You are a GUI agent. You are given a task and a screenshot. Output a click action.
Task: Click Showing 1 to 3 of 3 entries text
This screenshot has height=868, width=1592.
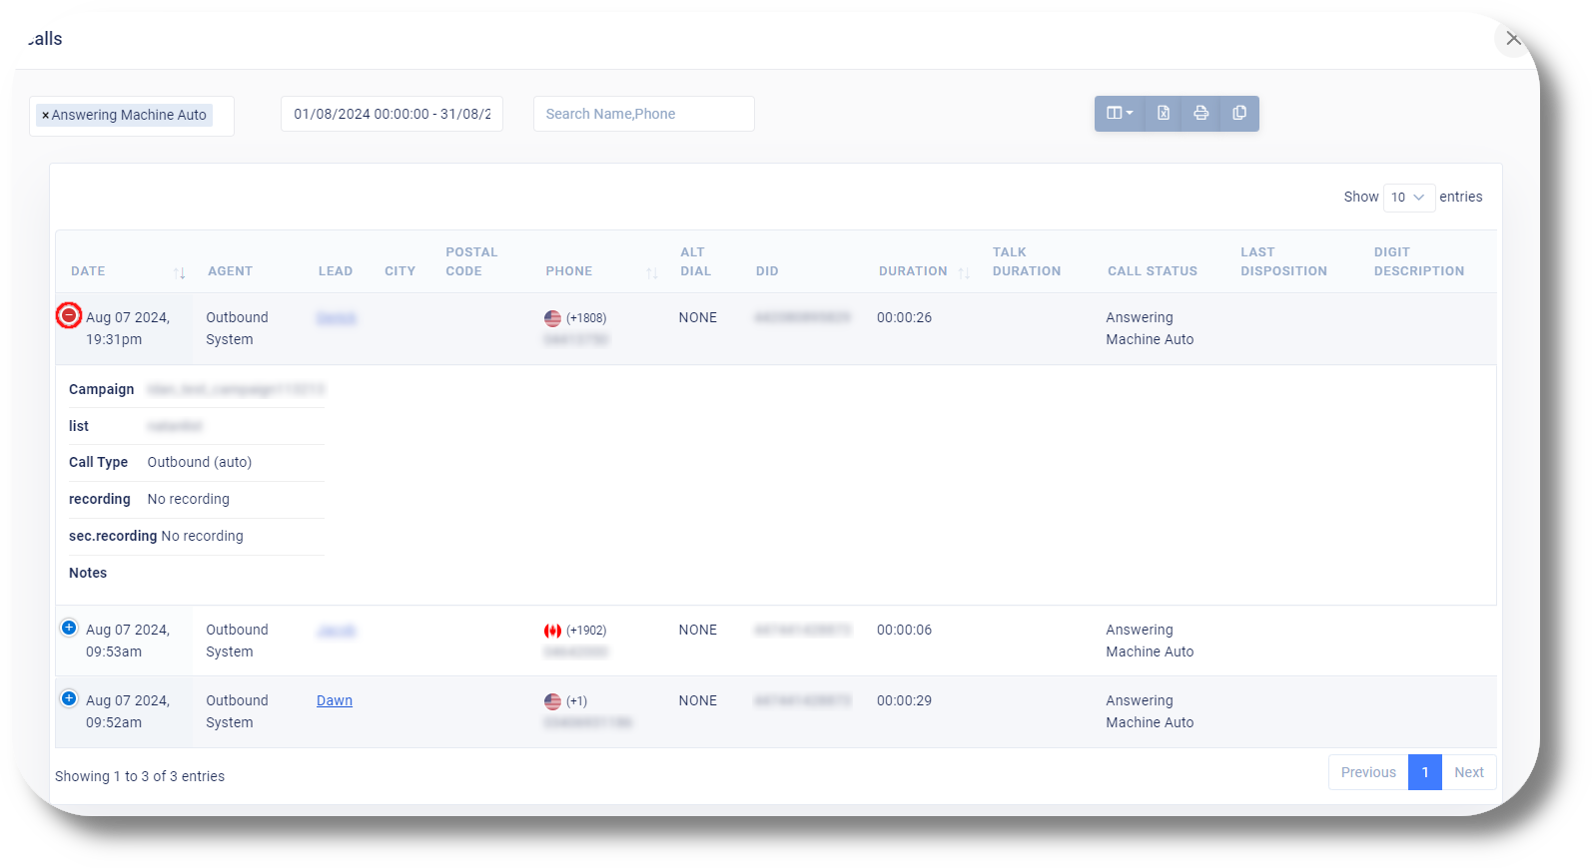140,776
